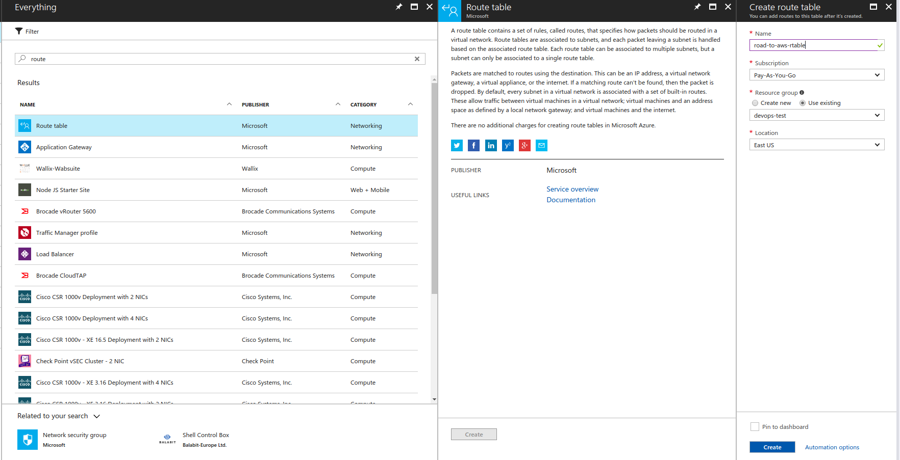
Task: Click Traffic Manager profile name
Action: [x=67, y=233]
